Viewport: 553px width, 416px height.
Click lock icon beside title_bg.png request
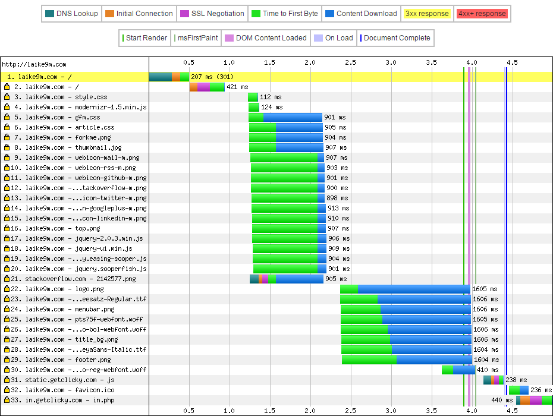pos(7,339)
